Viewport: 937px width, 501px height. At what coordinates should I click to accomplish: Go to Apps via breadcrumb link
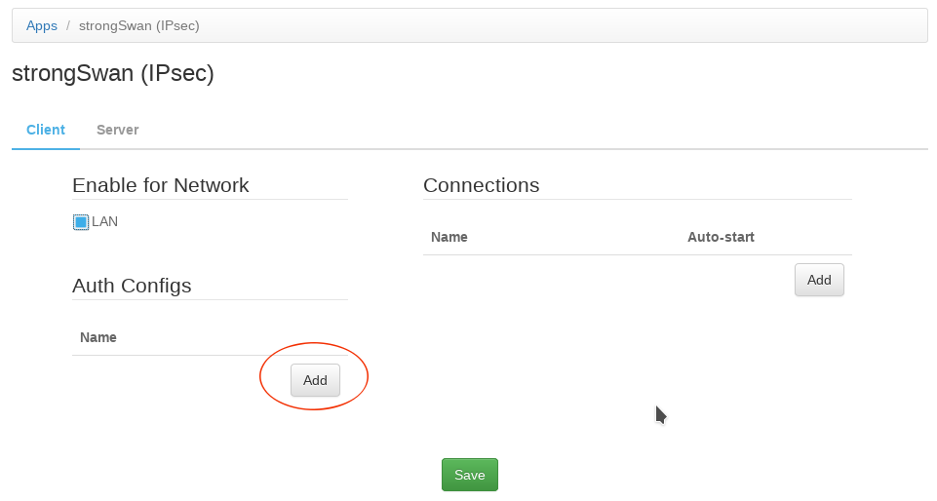tap(42, 25)
